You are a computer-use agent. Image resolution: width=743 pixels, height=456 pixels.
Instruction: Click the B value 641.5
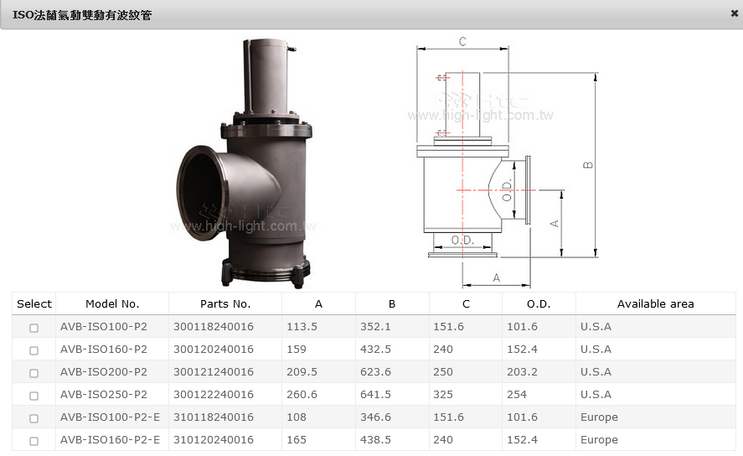[x=375, y=394]
